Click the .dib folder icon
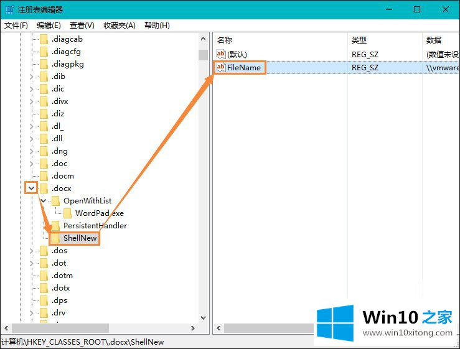 [44, 77]
